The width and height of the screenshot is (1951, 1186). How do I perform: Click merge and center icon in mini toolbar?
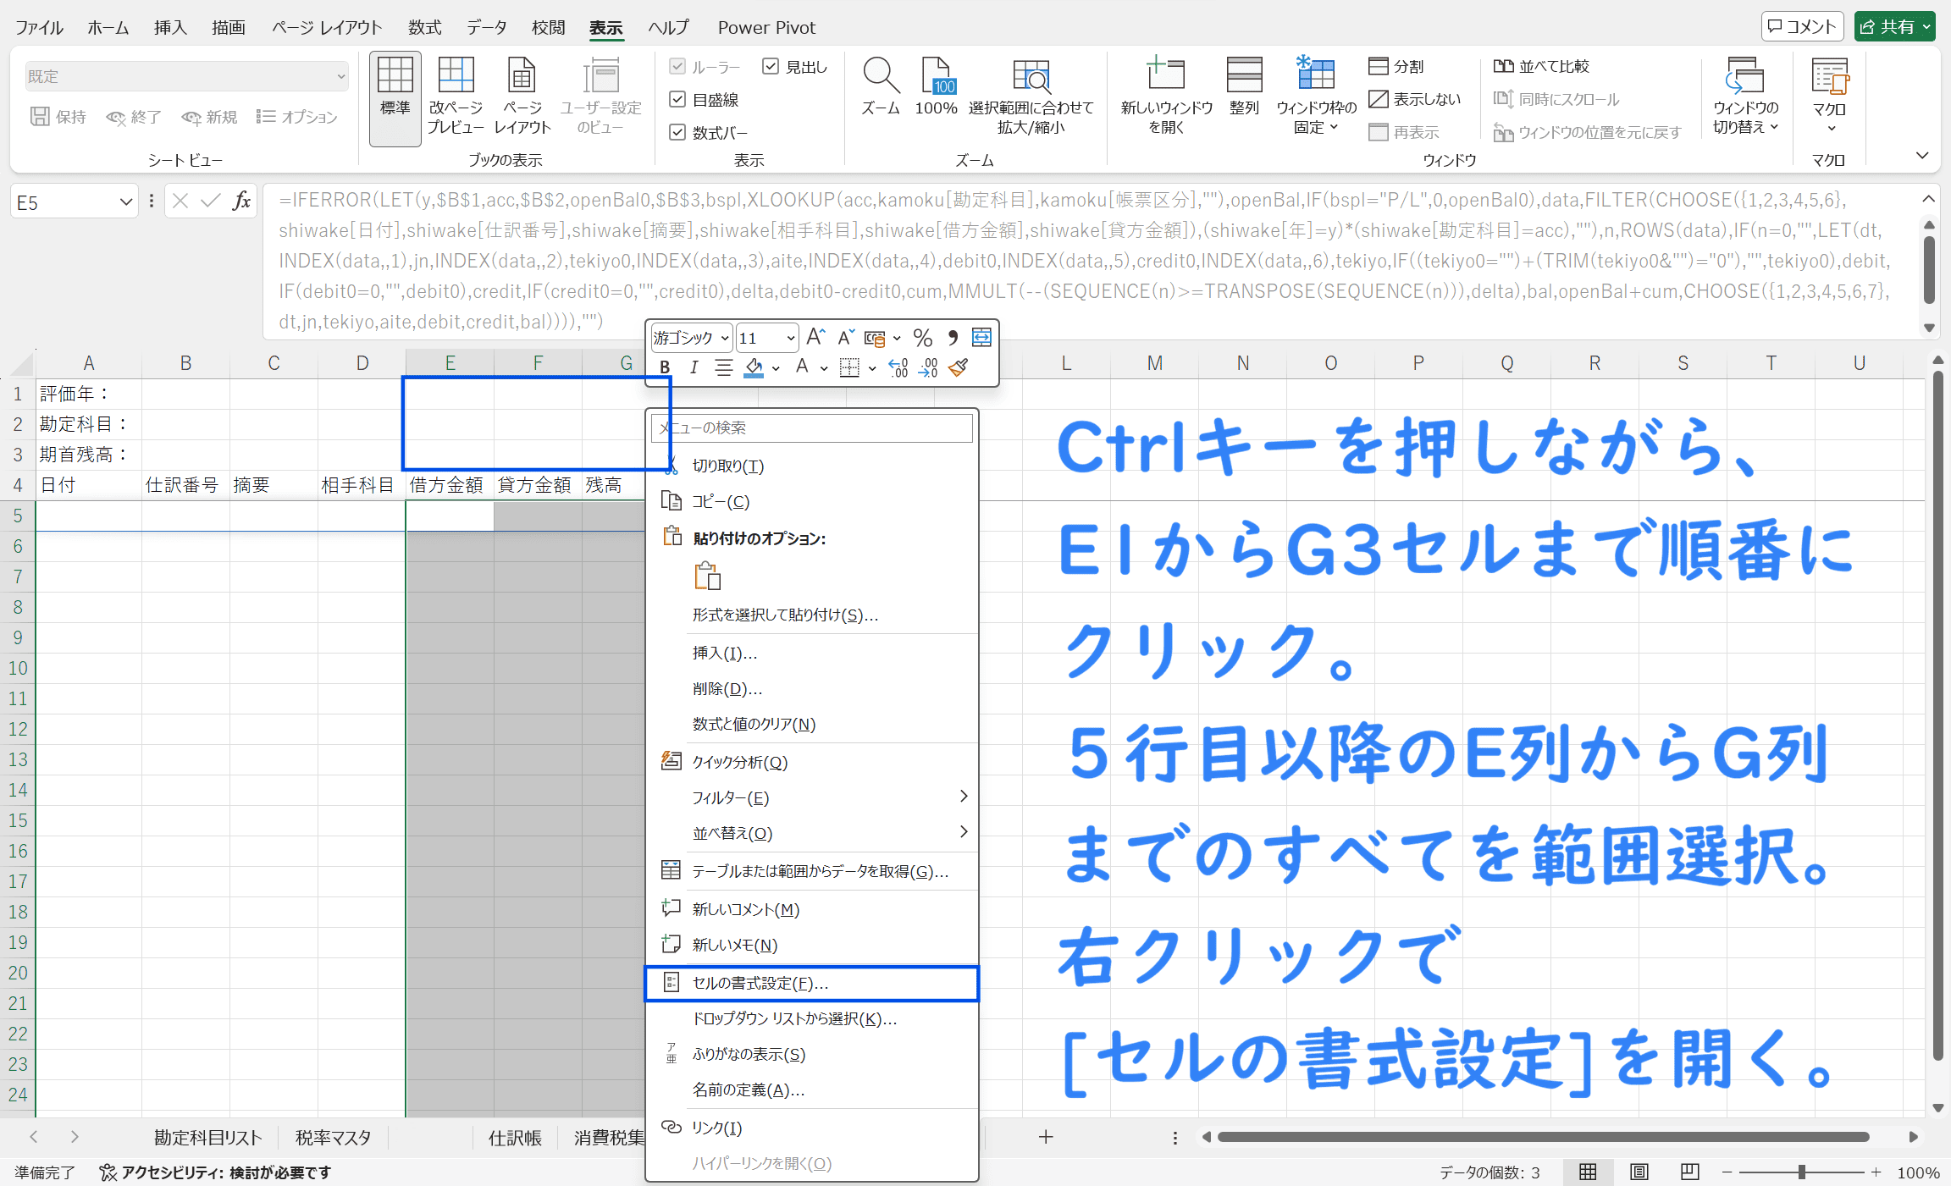[981, 338]
